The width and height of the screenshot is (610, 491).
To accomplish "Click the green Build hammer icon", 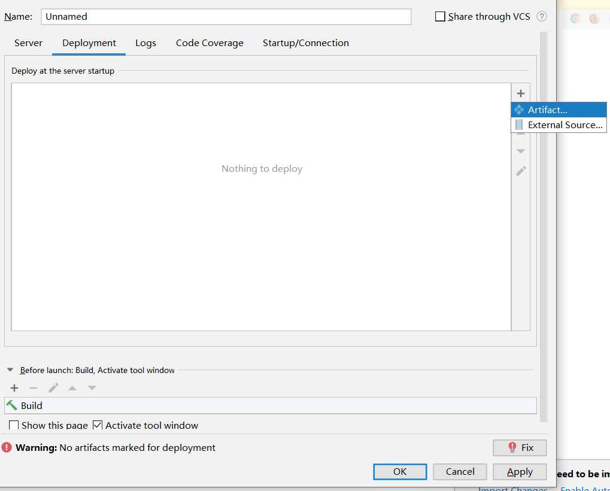I will pyautogui.click(x=11, y=405).
